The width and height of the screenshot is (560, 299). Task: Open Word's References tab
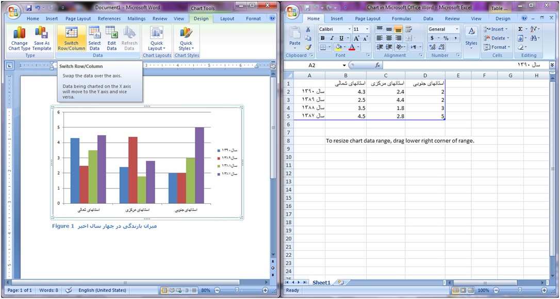[109, 19]
